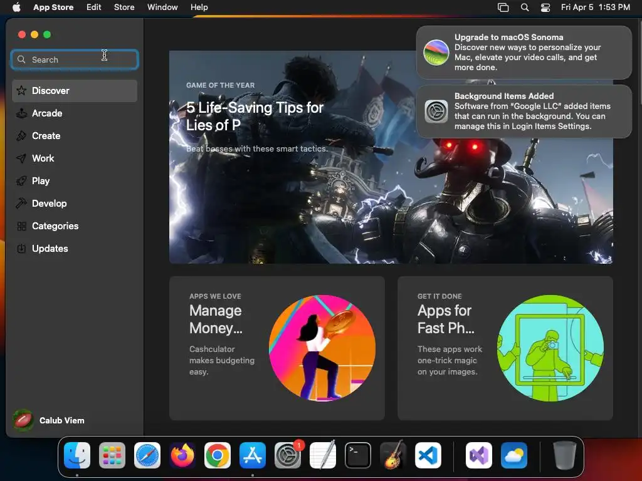Click the grid icon next to Categories

point(21,226)
